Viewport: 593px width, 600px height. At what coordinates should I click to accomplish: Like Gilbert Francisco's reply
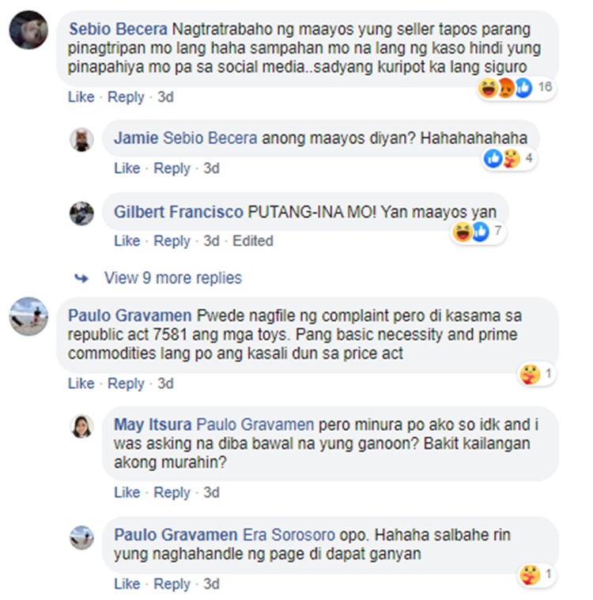tap(127, 241)
